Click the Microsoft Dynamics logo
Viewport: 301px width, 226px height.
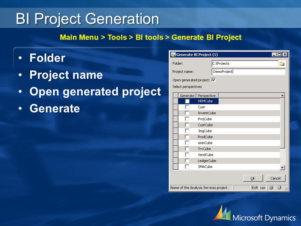(254, 214)
